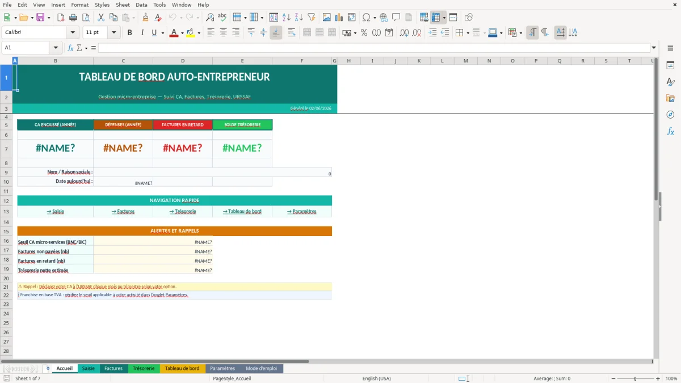Screen dimensions: 681x383
Task: Toggle Underline formatting
Action: [x=154, y=33]
